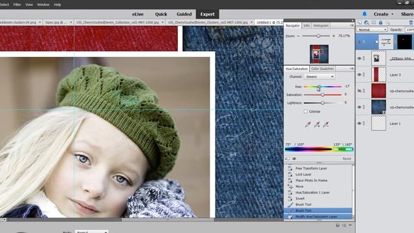Click the zoom out minus in Navigator
Image resolution: width=414 pixels, height=233 pixels.
[299, 36]
